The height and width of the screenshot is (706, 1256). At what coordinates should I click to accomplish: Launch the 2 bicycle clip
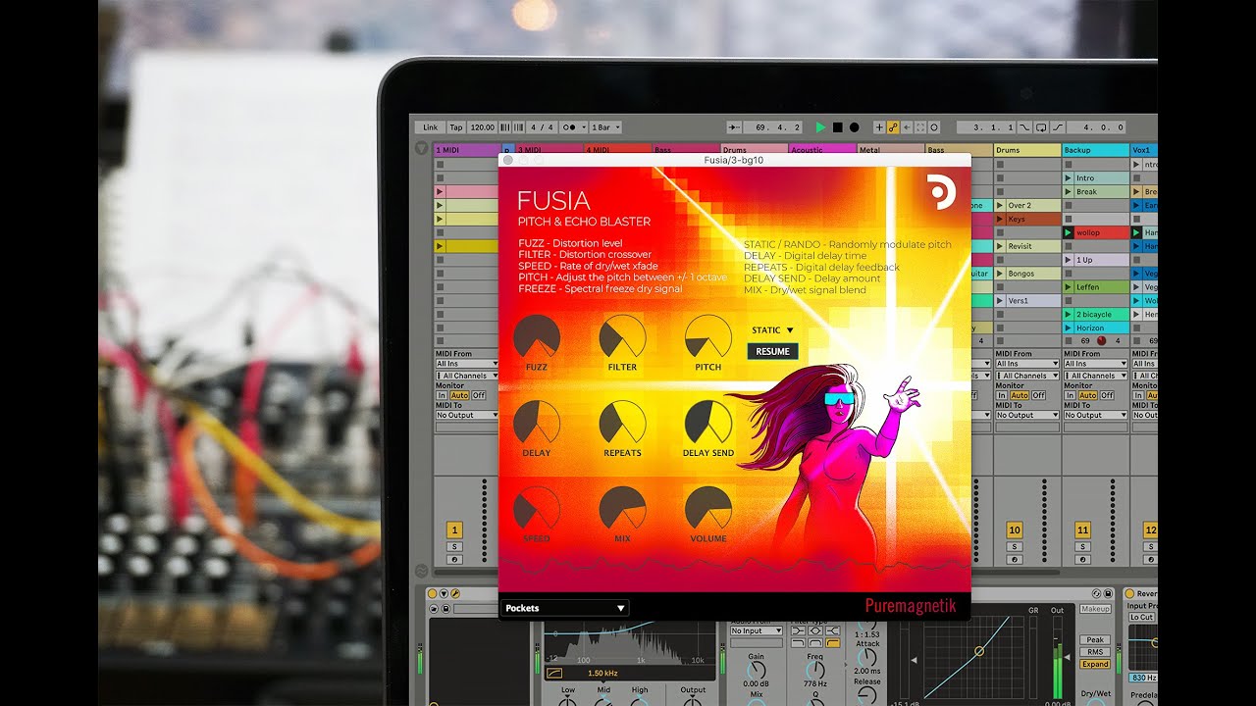click(1069, 315)
